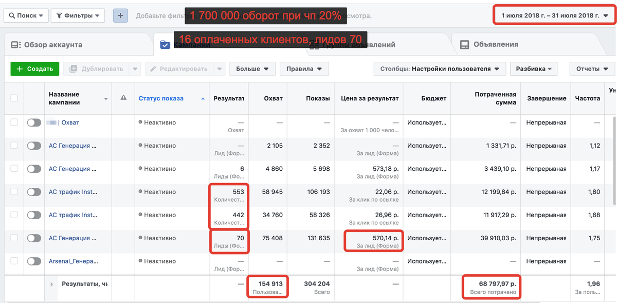
Task: Tick checkbox of row with 1 331,71 р.
Action: tap(14, 146)
